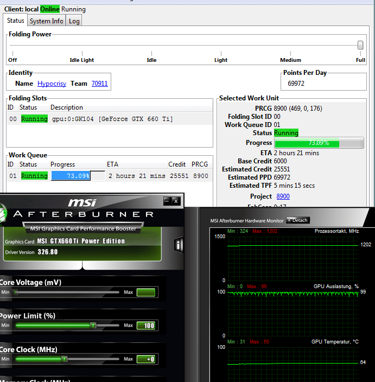Open the System Info tab
This screenshot has height=382, width=375.
(46, 21)
